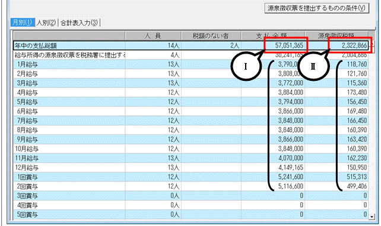Select the 8月給与 row
The height and width of the screenshot is (226, 381).
pos(190,130)
